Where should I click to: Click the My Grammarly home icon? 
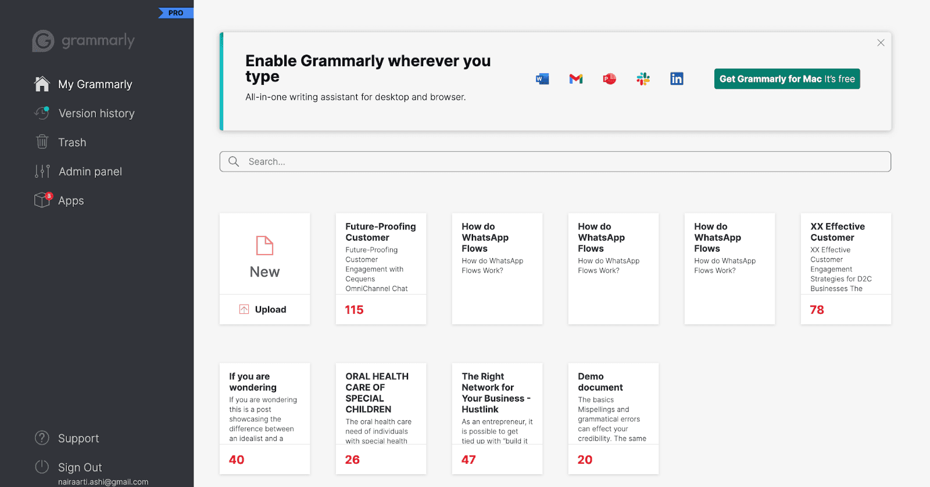tap(42, 84)
